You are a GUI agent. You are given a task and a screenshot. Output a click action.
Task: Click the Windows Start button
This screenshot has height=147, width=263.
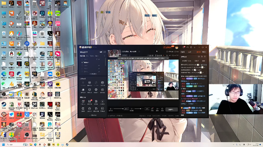(x=3, y=144)
